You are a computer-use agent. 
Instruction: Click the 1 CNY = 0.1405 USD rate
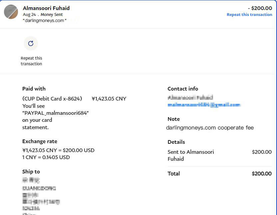coord(46,157)
